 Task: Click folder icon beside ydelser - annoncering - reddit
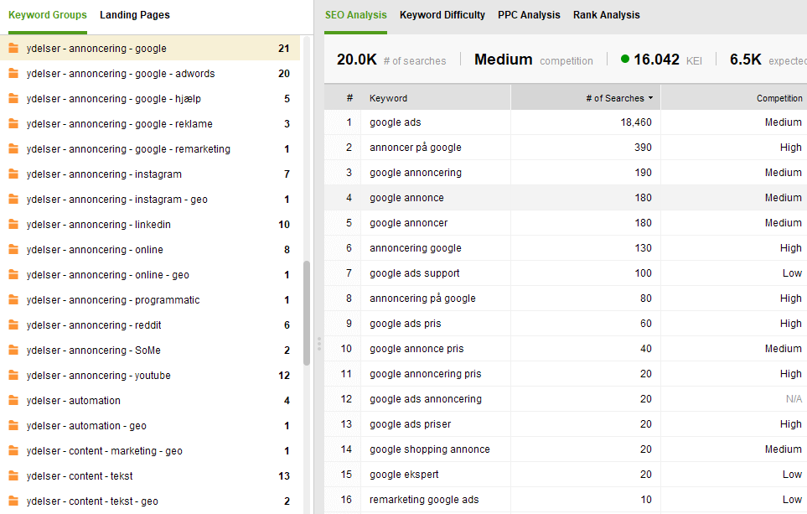pyautogui.click(x=13, y=325)
